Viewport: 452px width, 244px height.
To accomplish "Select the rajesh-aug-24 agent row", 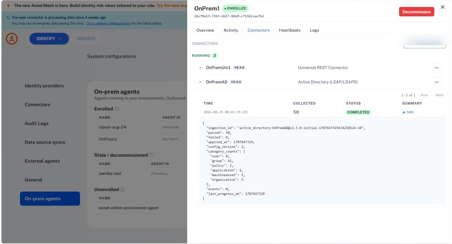I will 141,127.
